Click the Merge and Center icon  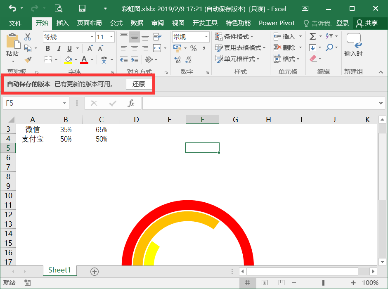coord(157,48)
